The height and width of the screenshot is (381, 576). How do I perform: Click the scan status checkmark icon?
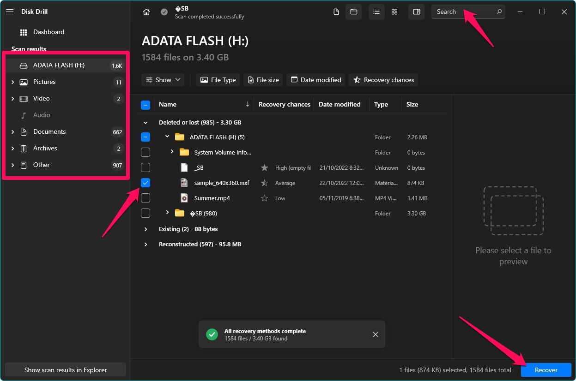pyautogui.click(x=164, y=12)
